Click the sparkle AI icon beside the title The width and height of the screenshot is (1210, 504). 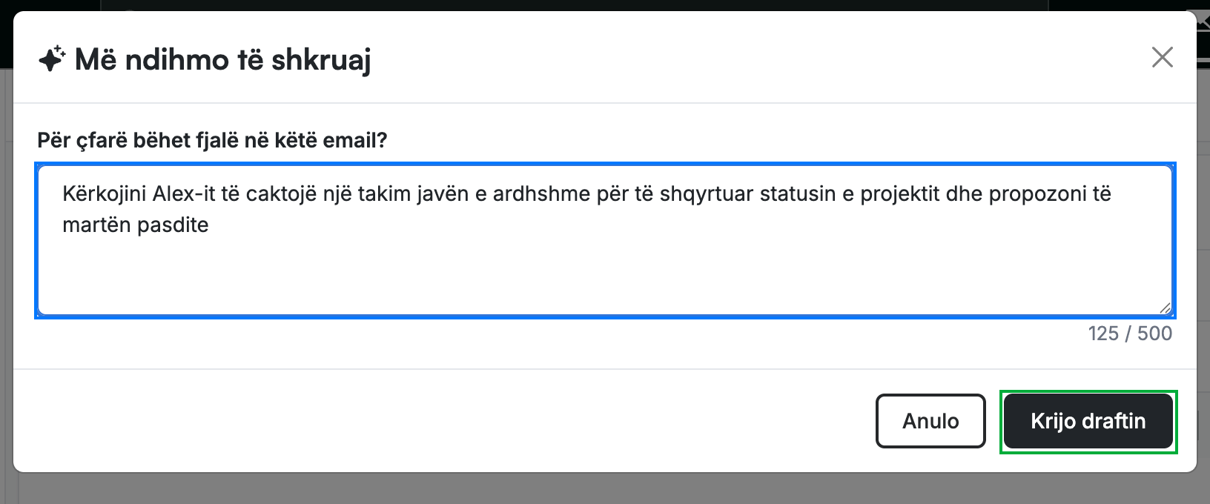[52, 59]
